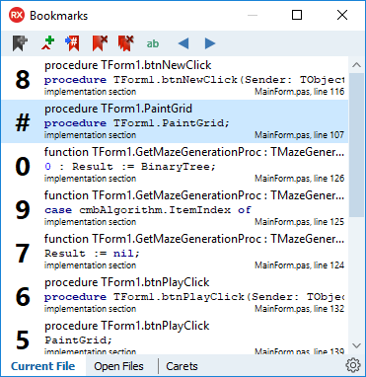
Task: Click the delete all bookmarks icon
Action: pos(126,43)
